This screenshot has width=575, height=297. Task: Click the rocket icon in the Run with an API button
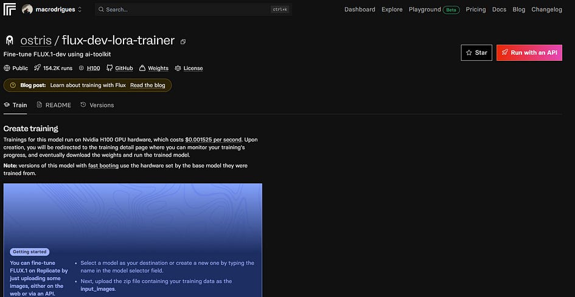tap(504, 53)
